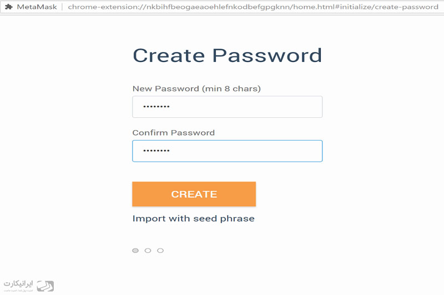
Task: Click the orange CREATE button
Action: pyautogui.click(x=194, y=194)
